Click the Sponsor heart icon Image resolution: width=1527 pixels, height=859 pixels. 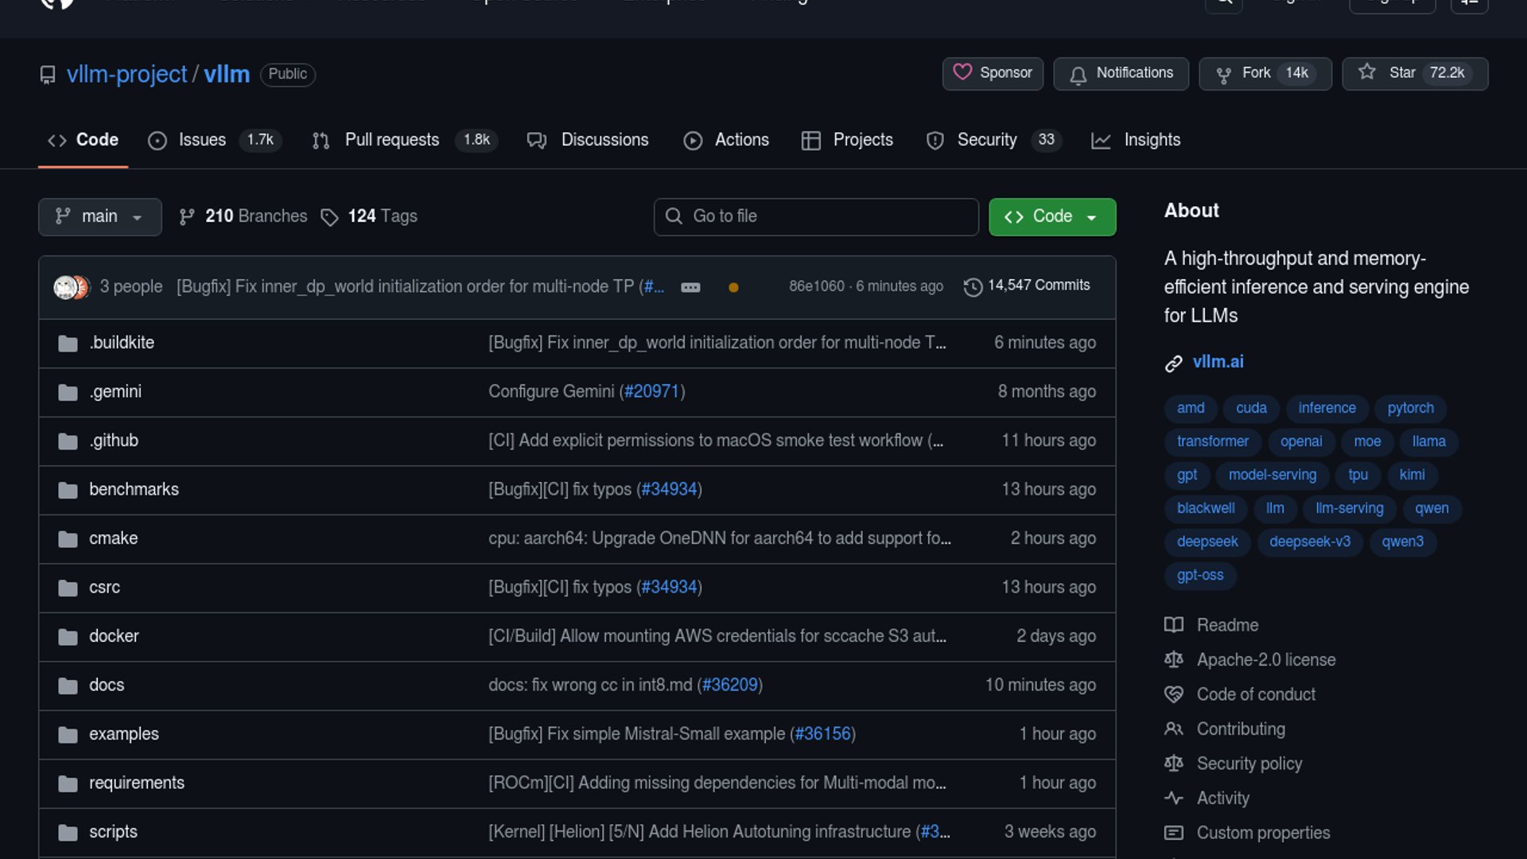[x=962, y=72]
